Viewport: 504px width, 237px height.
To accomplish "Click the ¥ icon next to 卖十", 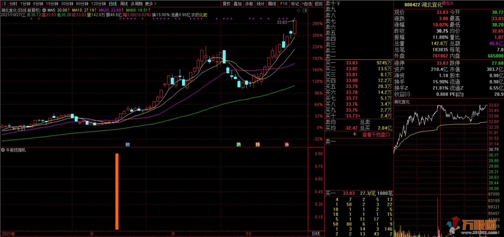I will (338, 3).
